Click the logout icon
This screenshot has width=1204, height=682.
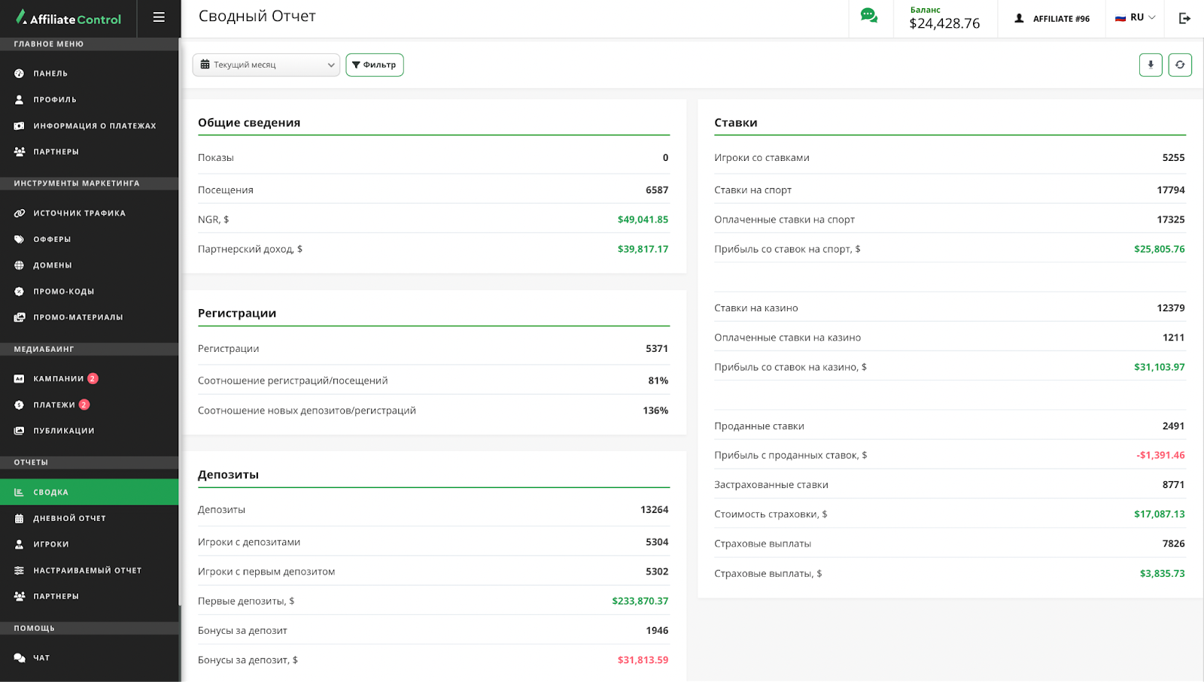(x=1184, y=18)
